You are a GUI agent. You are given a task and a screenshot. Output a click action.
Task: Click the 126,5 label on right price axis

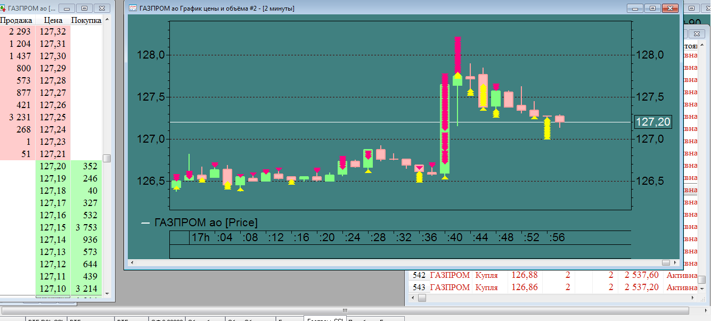coord(650,181)
